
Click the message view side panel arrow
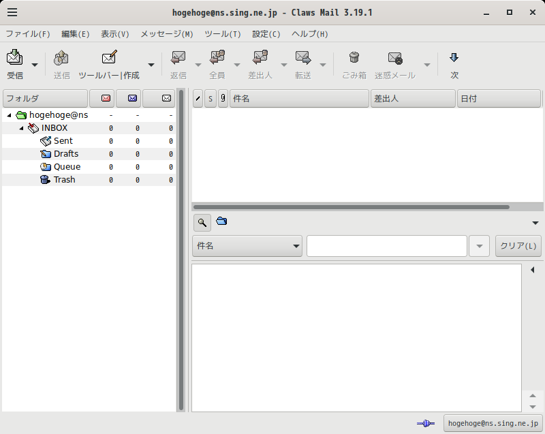point(533,270)
